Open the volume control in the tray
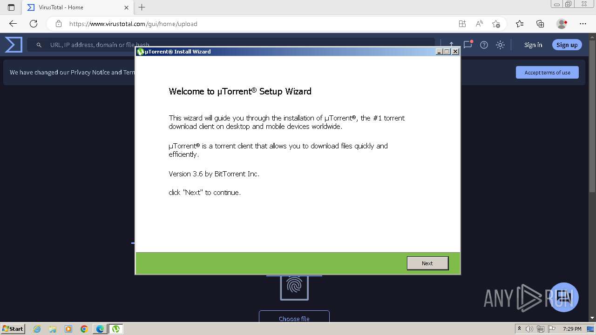This screenshot has width=596, height=335. [x=529, y=329]
